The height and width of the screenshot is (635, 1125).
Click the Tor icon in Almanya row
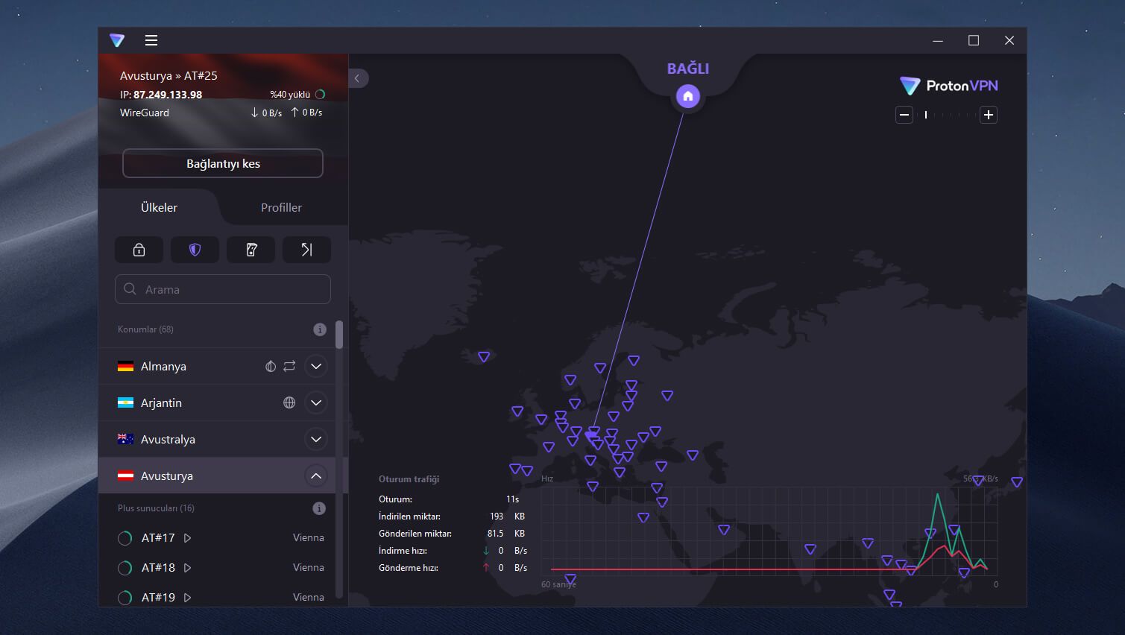[x=271, y=366]
